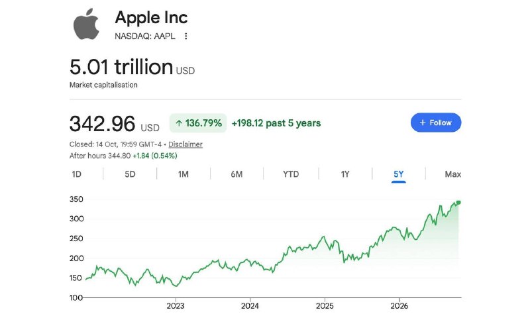Click the plus icon in Follow button

pos(423,123)
